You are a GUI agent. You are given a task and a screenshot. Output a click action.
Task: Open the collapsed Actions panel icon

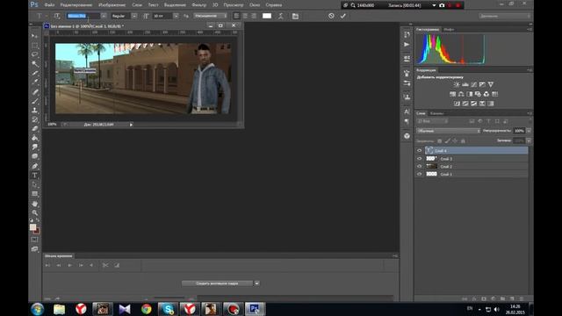[x=407, y=45]
